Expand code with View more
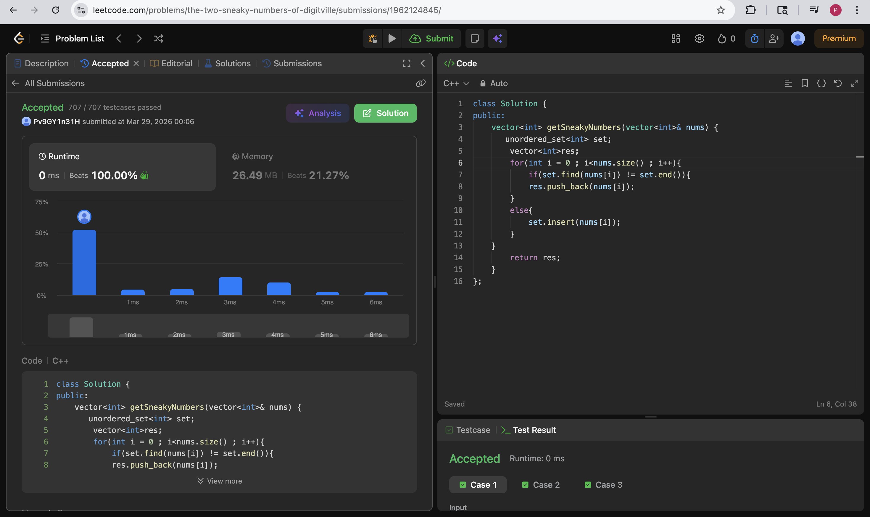870x517 pixels. (220, 481)
